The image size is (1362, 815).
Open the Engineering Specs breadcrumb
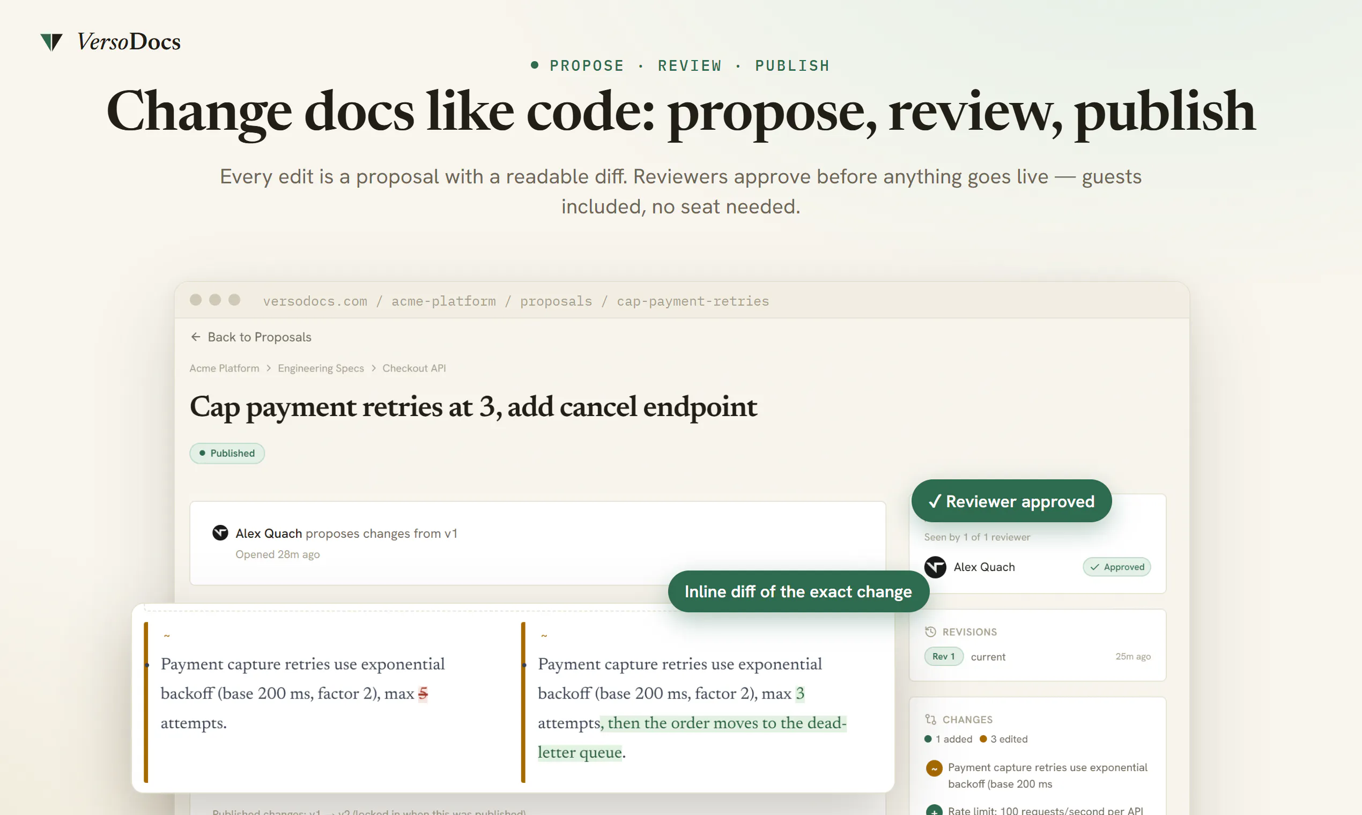point(321,368)
